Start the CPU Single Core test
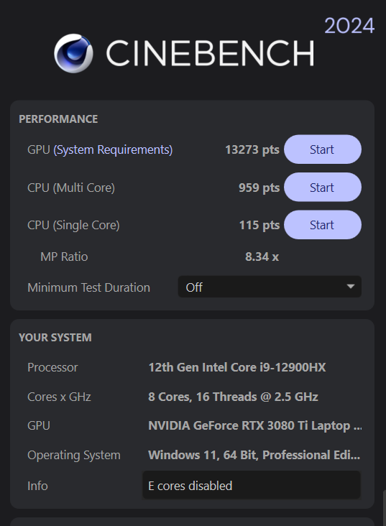Image resolution: width=386 pixels, height=526 pixels. point(323,225)
